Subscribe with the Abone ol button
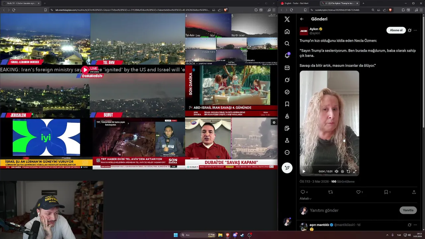 click(396, 30)
